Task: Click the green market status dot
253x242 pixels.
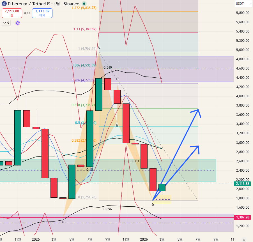Action: click(x=84, y=4)
